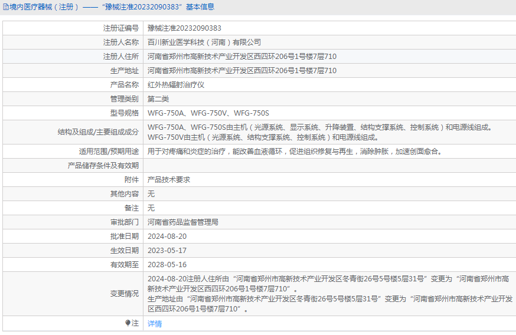Viewport: 516px width, 335px height.
Task: Click the 产品储存条件及有效期 label
Action: tap(103, 166)
